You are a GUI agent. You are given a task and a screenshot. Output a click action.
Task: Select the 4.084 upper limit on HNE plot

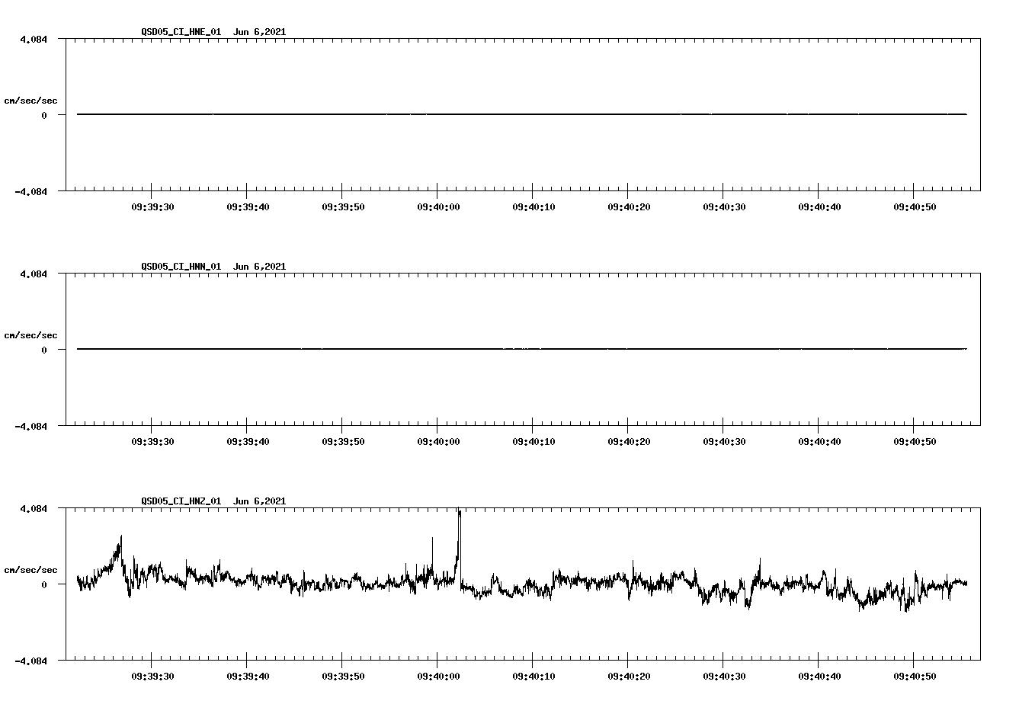34,40
